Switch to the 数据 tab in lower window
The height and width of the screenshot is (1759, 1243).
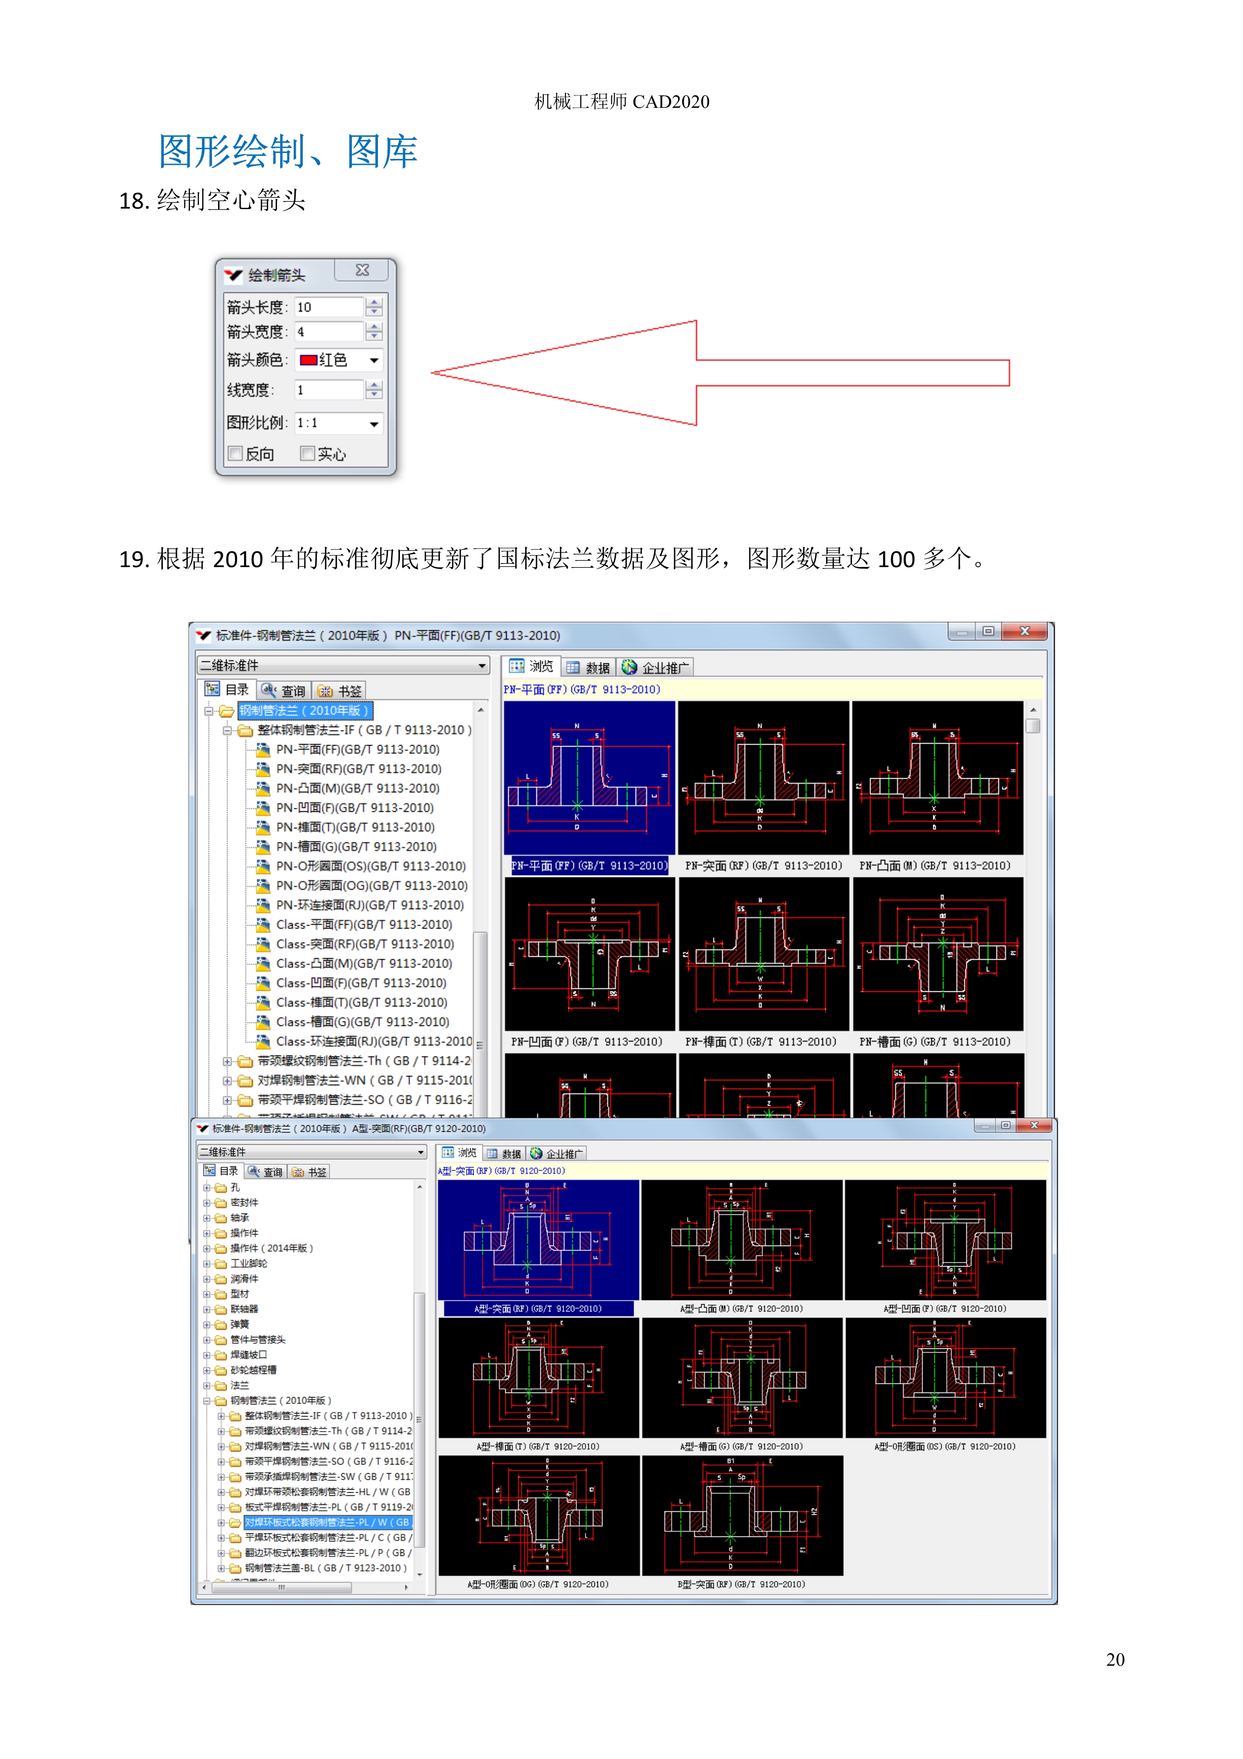pos(505,1154)
